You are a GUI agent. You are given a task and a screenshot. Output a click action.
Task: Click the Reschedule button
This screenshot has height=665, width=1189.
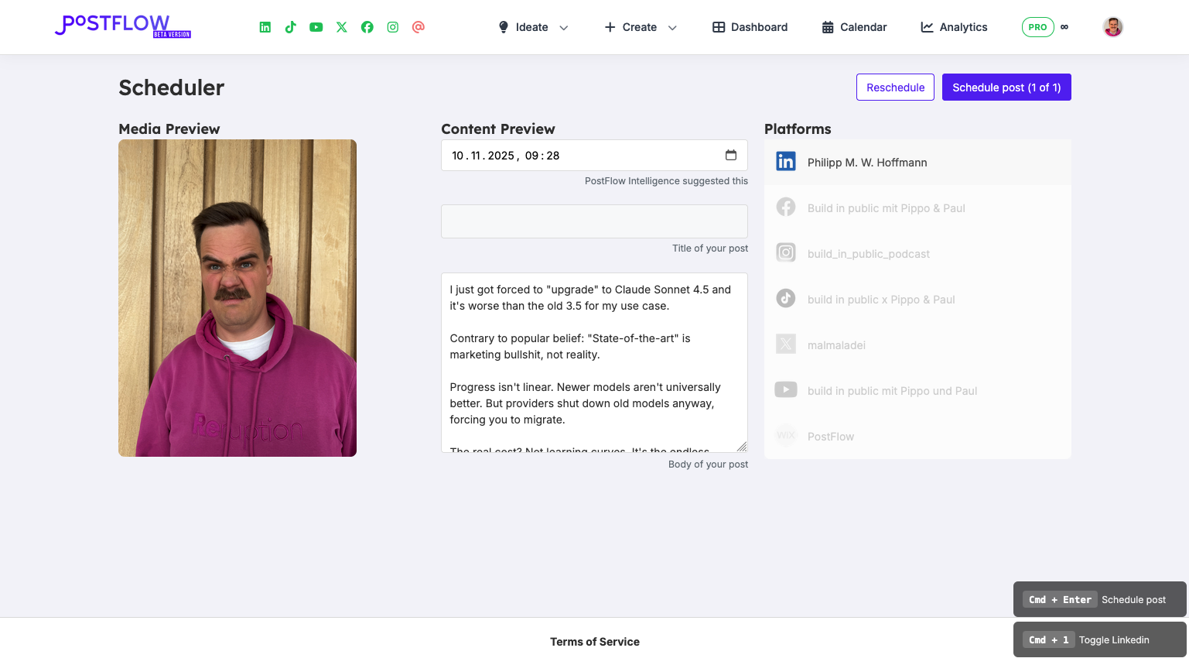coord(895,87)
